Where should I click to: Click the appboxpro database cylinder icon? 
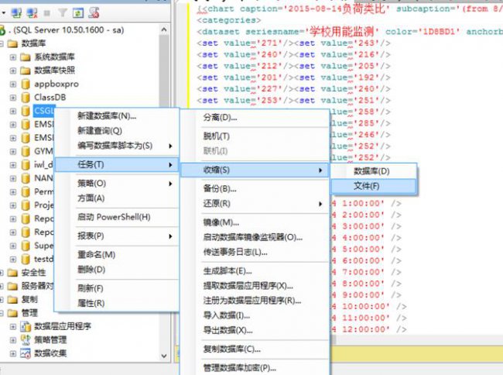[x=26, y=84]
